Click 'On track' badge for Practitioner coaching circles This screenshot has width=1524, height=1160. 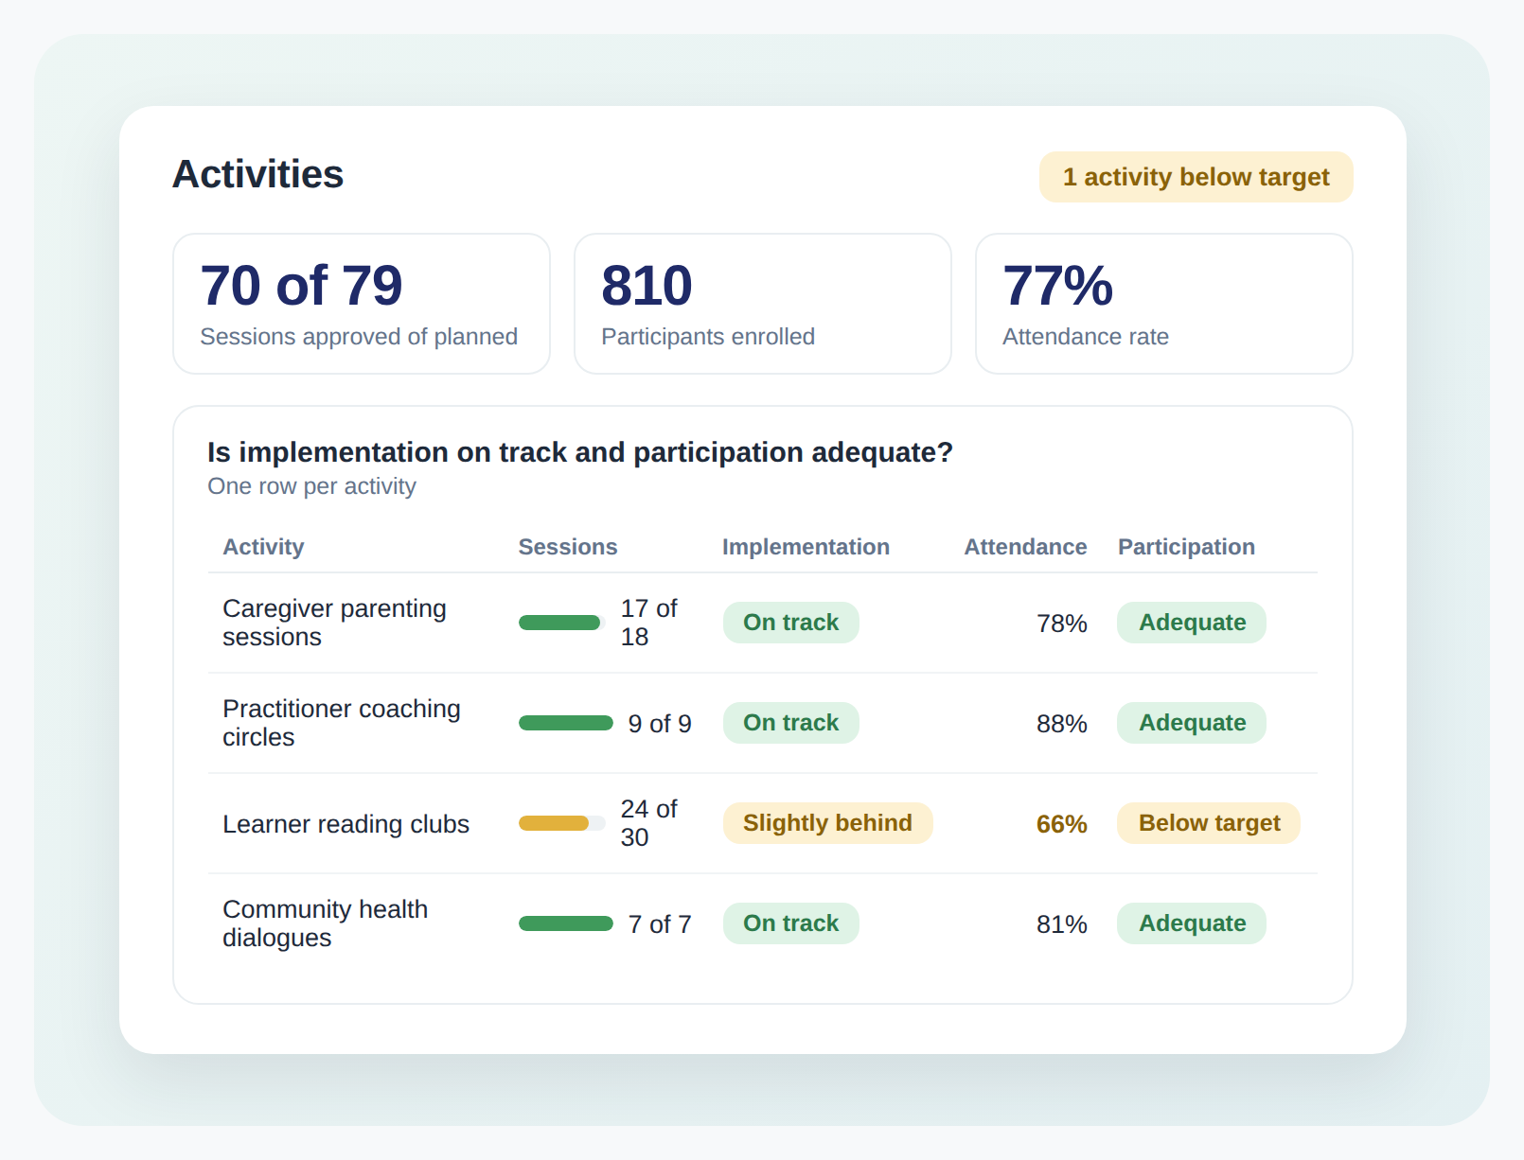(x=791, y=723)
